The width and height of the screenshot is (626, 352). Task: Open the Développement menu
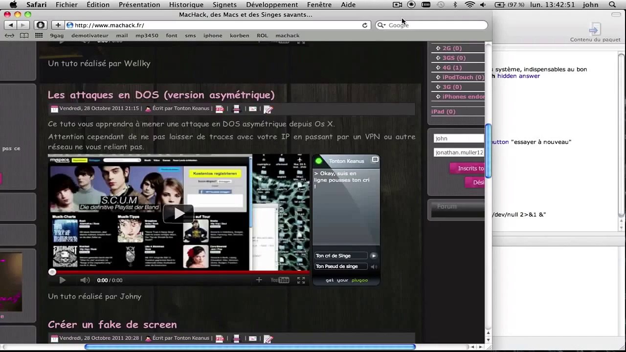[272, 5]
